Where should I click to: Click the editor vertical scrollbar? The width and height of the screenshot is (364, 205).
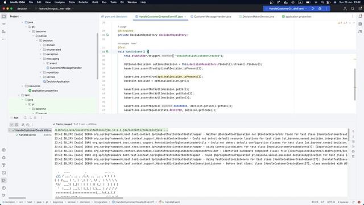coord(355,84)
